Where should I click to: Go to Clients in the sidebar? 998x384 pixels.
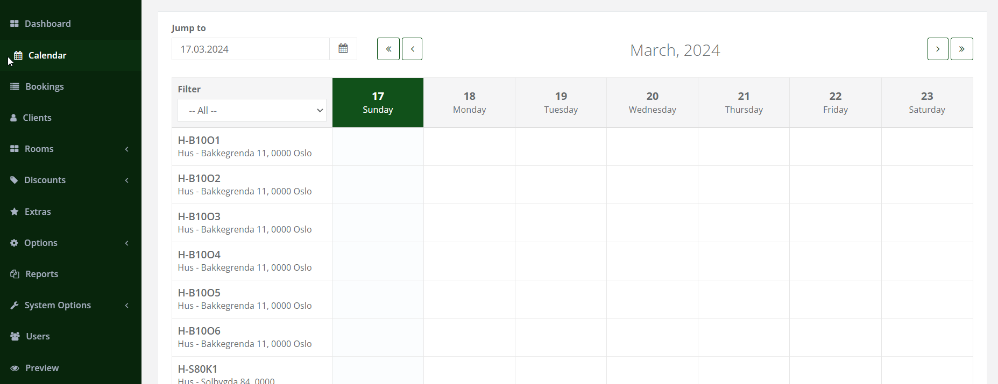37,118
